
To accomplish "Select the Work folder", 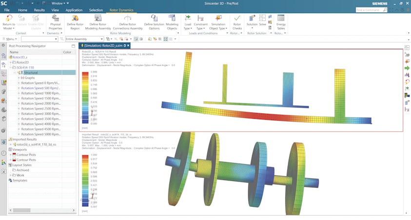I will [20, 175].
